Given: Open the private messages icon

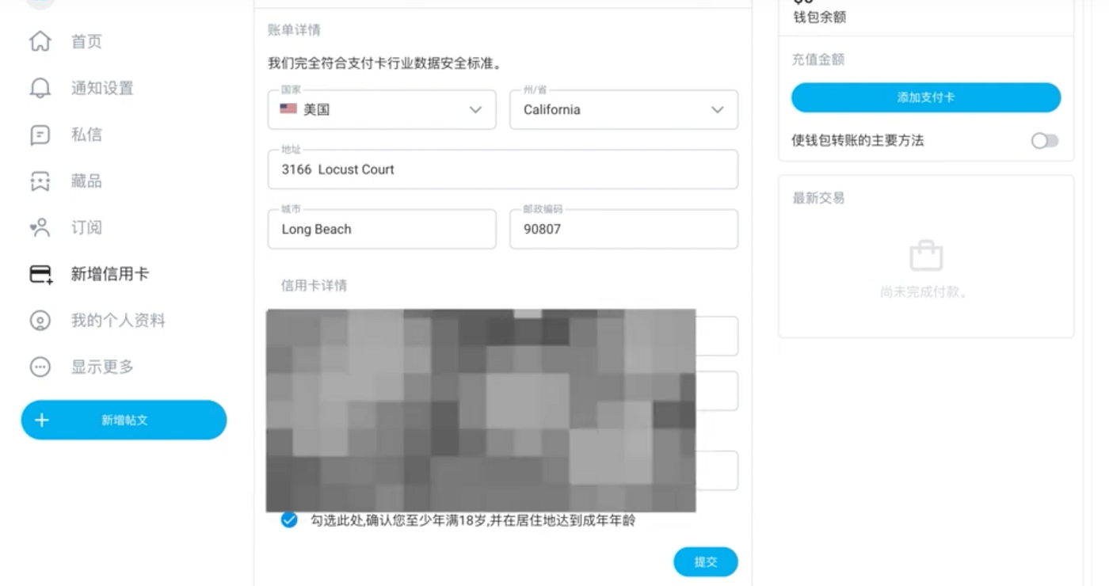Looking at the screenshot, I should pos(40,135).
